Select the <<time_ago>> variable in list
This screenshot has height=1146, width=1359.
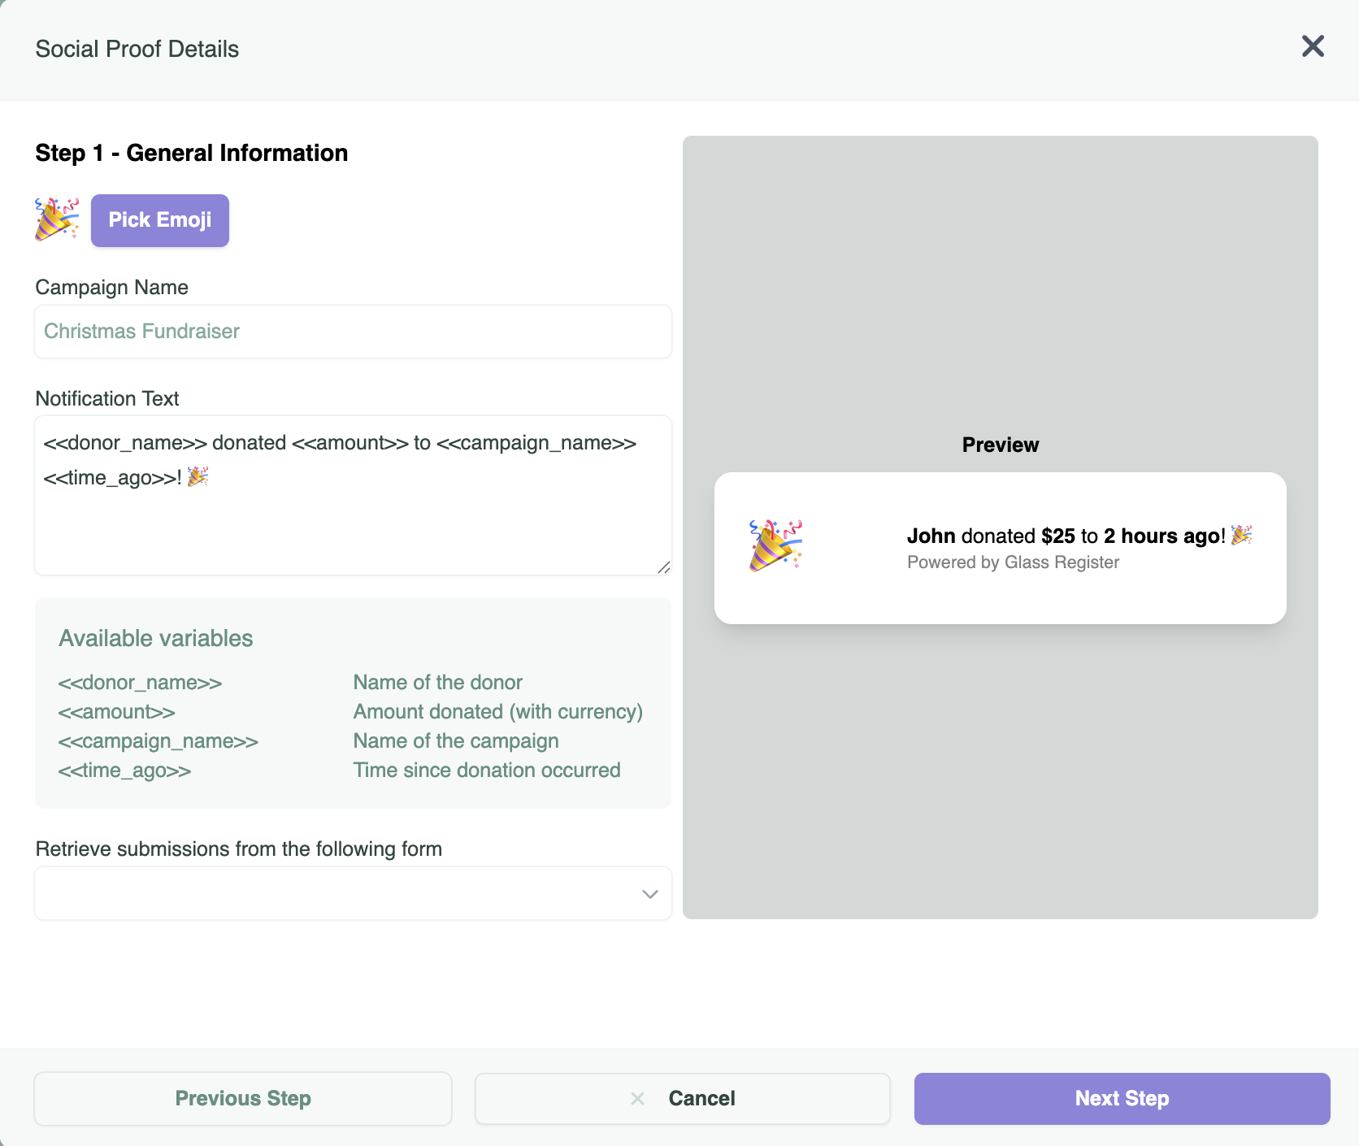[124, 771]
